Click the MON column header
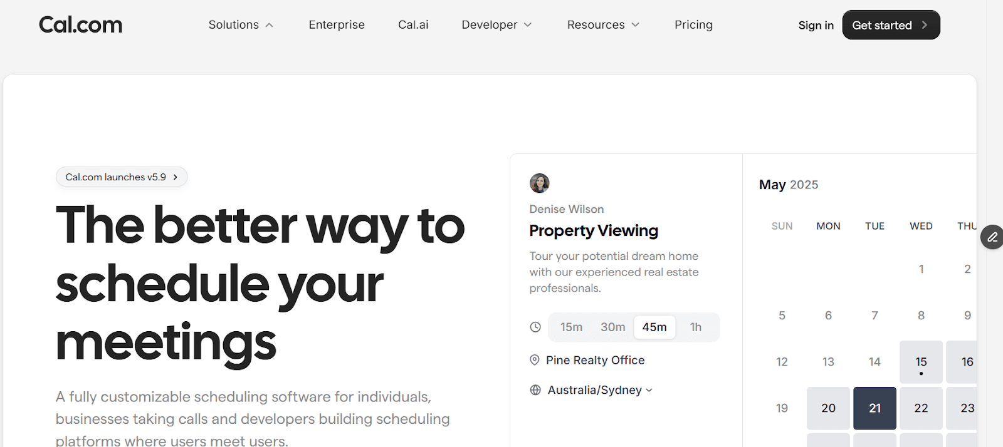Screen dimensions: 1003x447 coord(828,226)
